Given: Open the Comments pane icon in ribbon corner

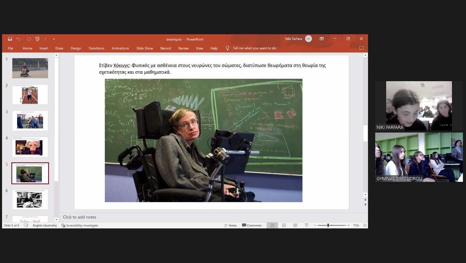Looking at the screenshot, I should tap(361, 48).
